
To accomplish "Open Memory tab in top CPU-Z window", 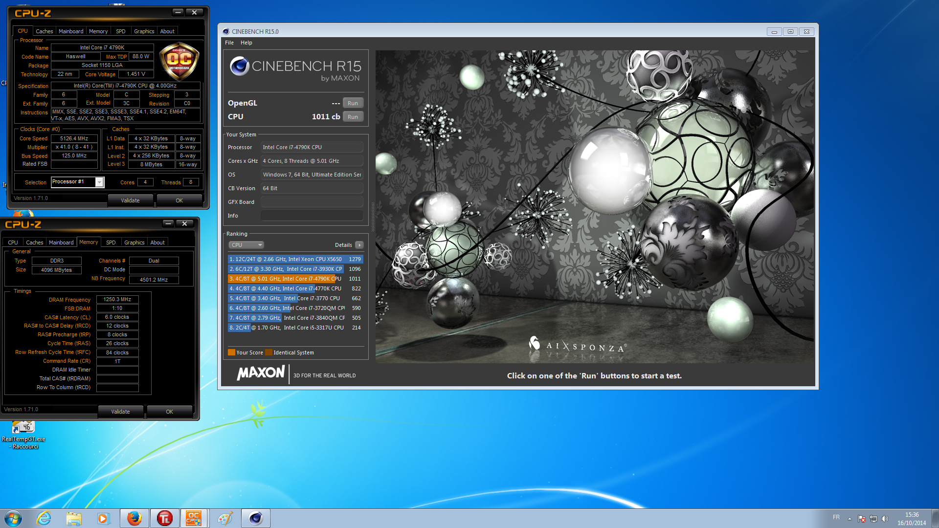I will pos(98,31).
